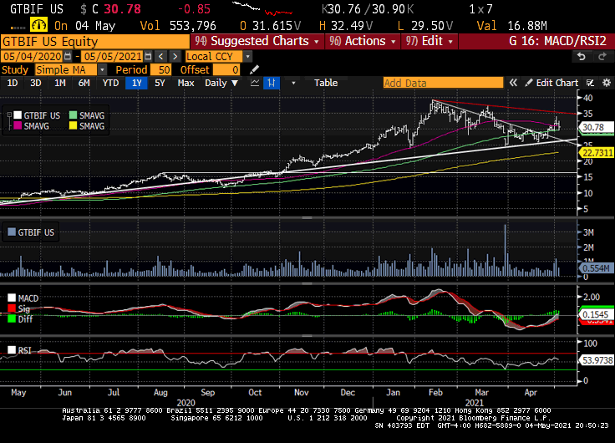Viewport: 615px width, 443px height.
Task: Click the blue GTBIF US volume swatch
Action: 12,232
